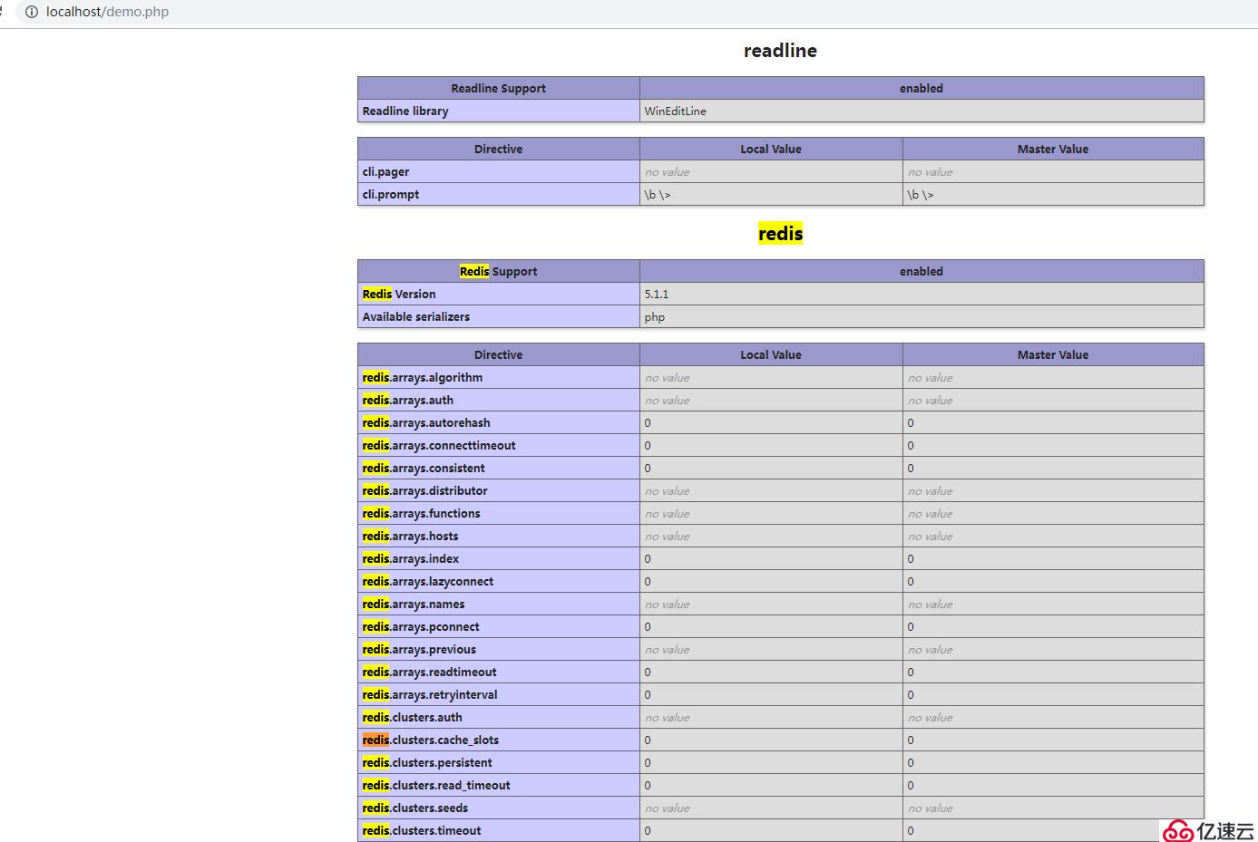Click redis.arrays.hosts directive
The height and width of the screenshot is (842, 1258).
click(x=411, y=536)
